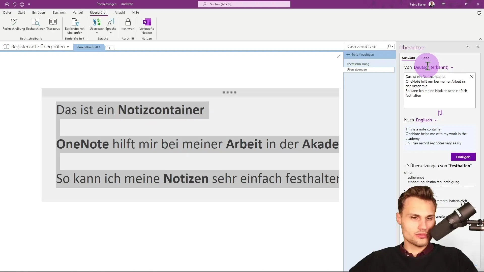Switch to the Einfügen ribbon tab
Viewport: 484px width, 272px height.
pos(39,12)
